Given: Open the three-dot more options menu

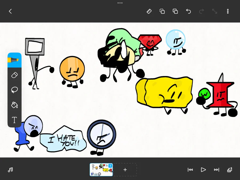Looking at the screenshot, I should tap(228, 11).
